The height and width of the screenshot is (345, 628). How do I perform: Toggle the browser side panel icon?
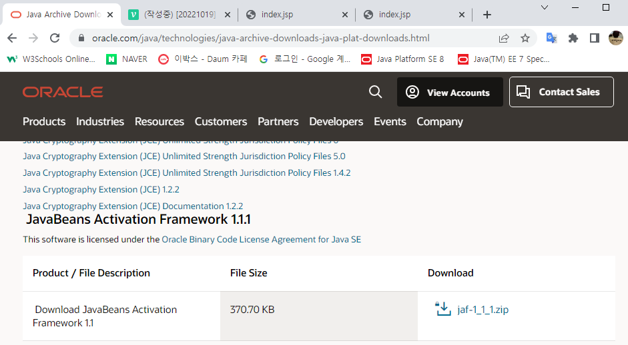pyautogui.click(x=595, y=38)
